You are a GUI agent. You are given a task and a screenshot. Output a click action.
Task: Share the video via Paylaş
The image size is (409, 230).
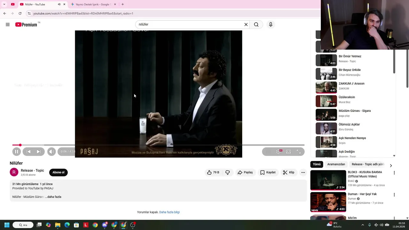click(245, 172)
